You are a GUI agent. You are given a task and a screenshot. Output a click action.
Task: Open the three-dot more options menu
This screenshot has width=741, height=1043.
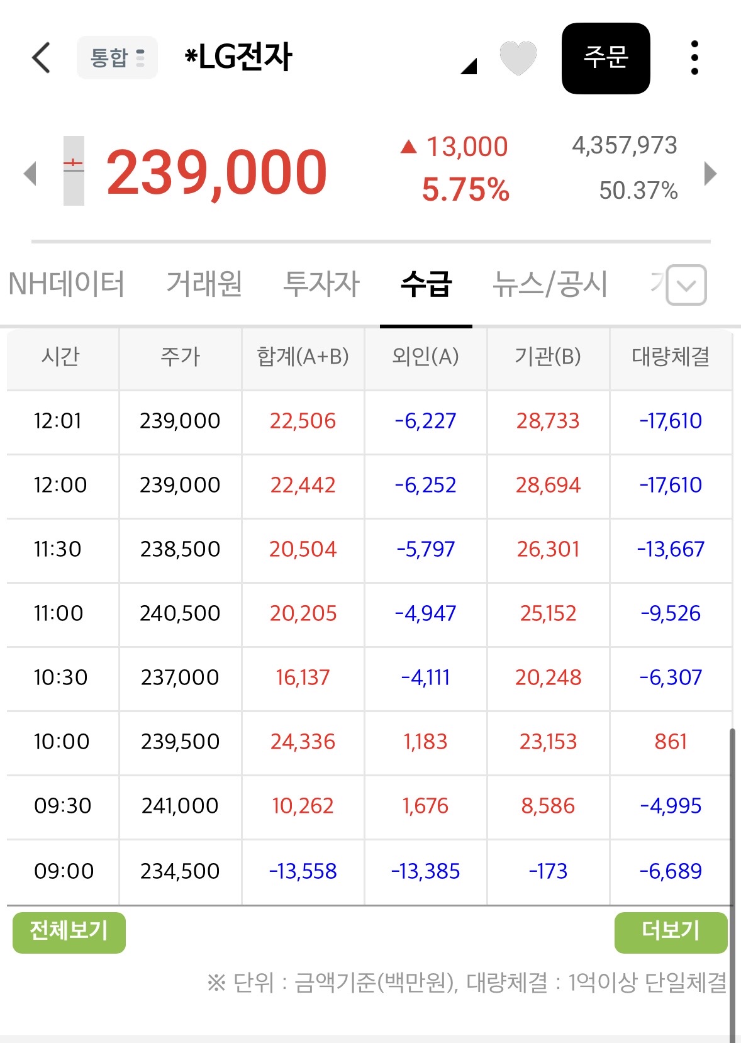[694, 58]
